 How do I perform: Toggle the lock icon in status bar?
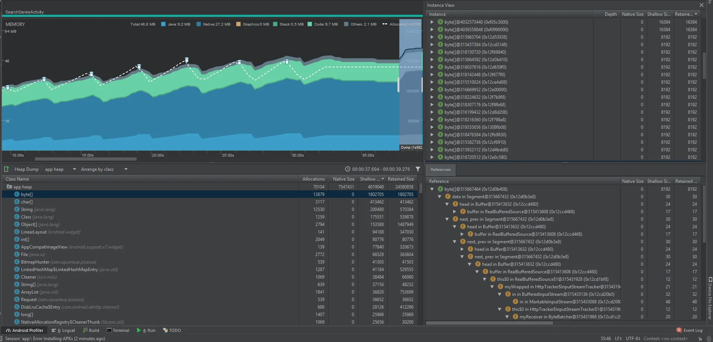[x=700, y=339]
